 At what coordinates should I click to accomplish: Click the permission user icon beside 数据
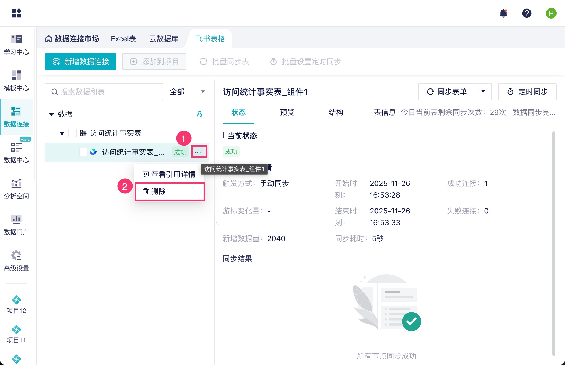point(200,114)
